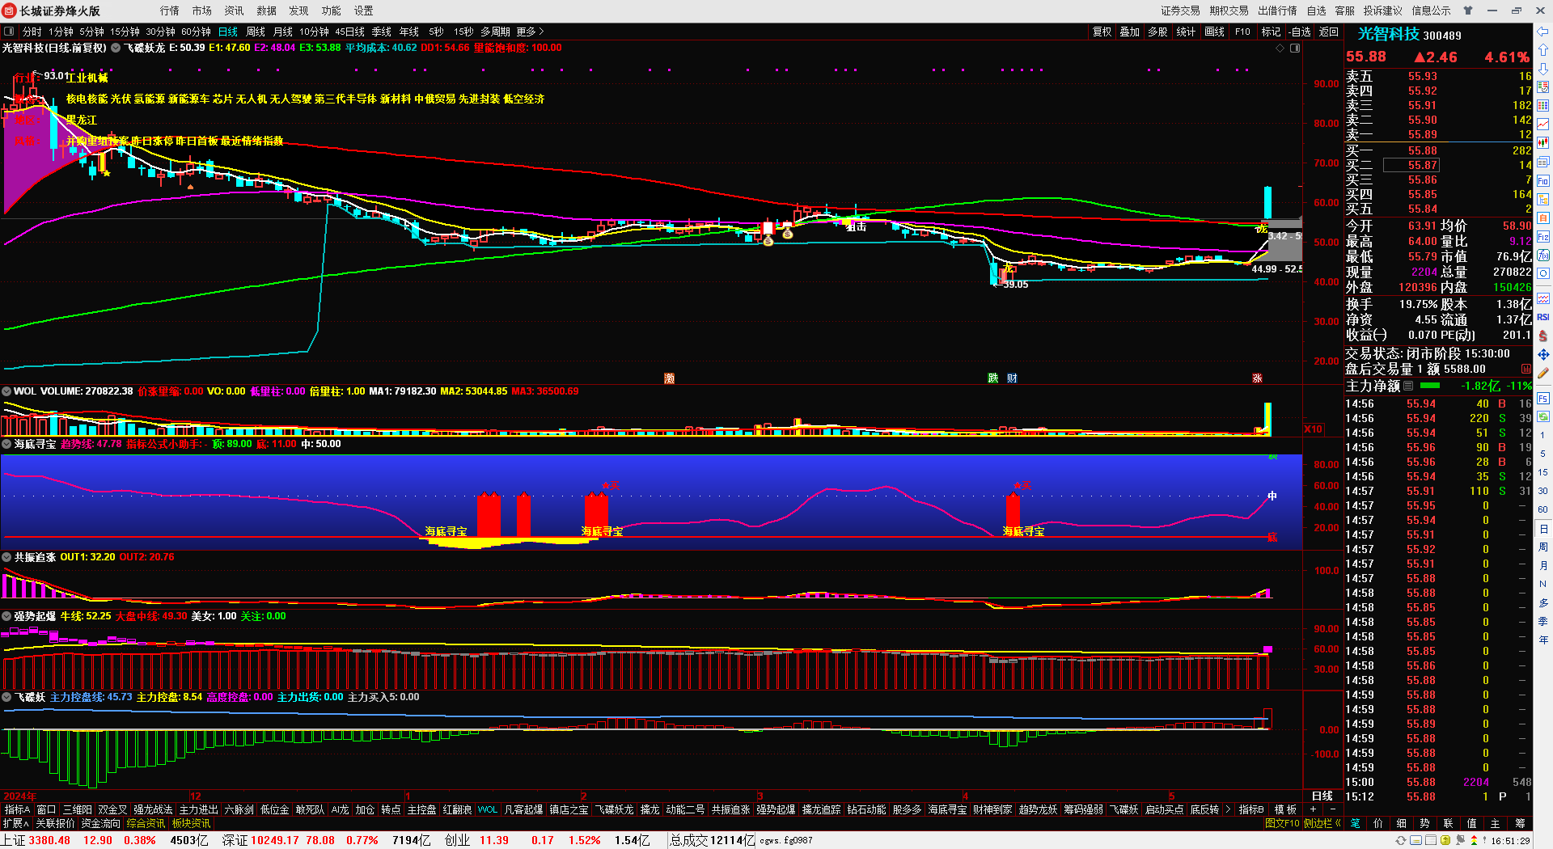Expand the 扩展 panel arrow at bottom left

click(x=15, y=823)
